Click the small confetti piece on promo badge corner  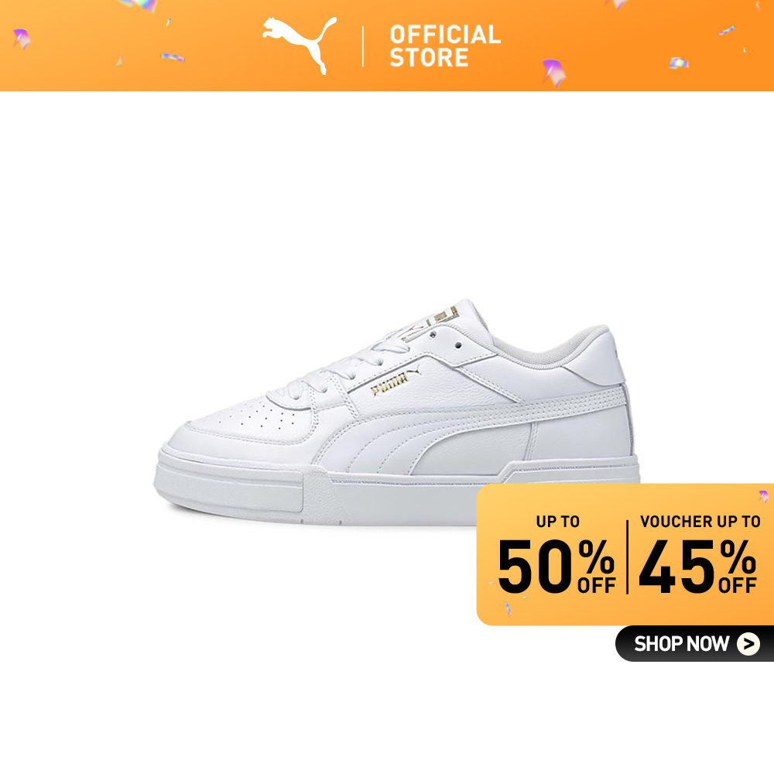point(764,495)
